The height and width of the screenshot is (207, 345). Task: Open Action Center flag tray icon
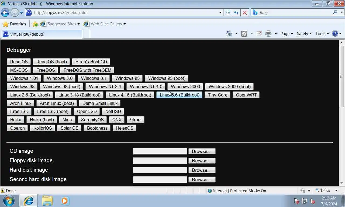click(x=296, y=201)
